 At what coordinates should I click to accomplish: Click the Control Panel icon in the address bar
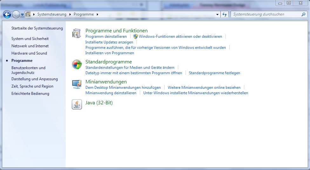click(28, 14)
